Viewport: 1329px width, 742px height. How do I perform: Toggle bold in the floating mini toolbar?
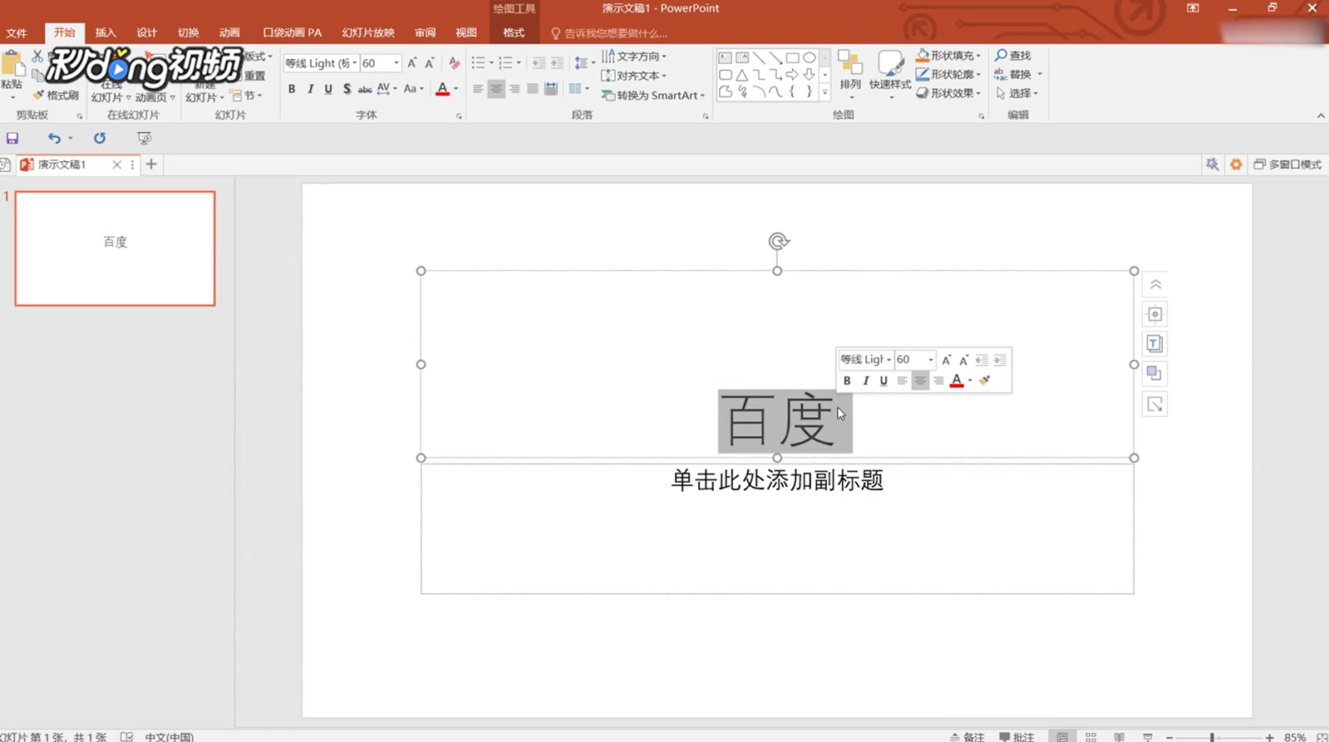(x=847, y=381)
